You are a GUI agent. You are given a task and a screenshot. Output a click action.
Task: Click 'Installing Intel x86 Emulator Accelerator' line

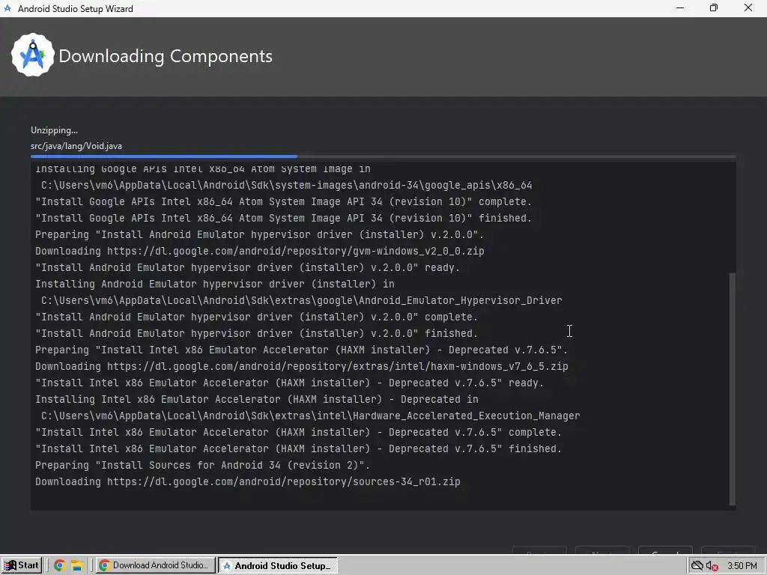click(x=257, y=400)
